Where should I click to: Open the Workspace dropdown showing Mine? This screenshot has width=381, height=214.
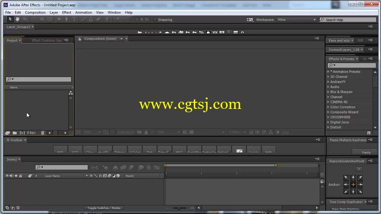point(297,19)
